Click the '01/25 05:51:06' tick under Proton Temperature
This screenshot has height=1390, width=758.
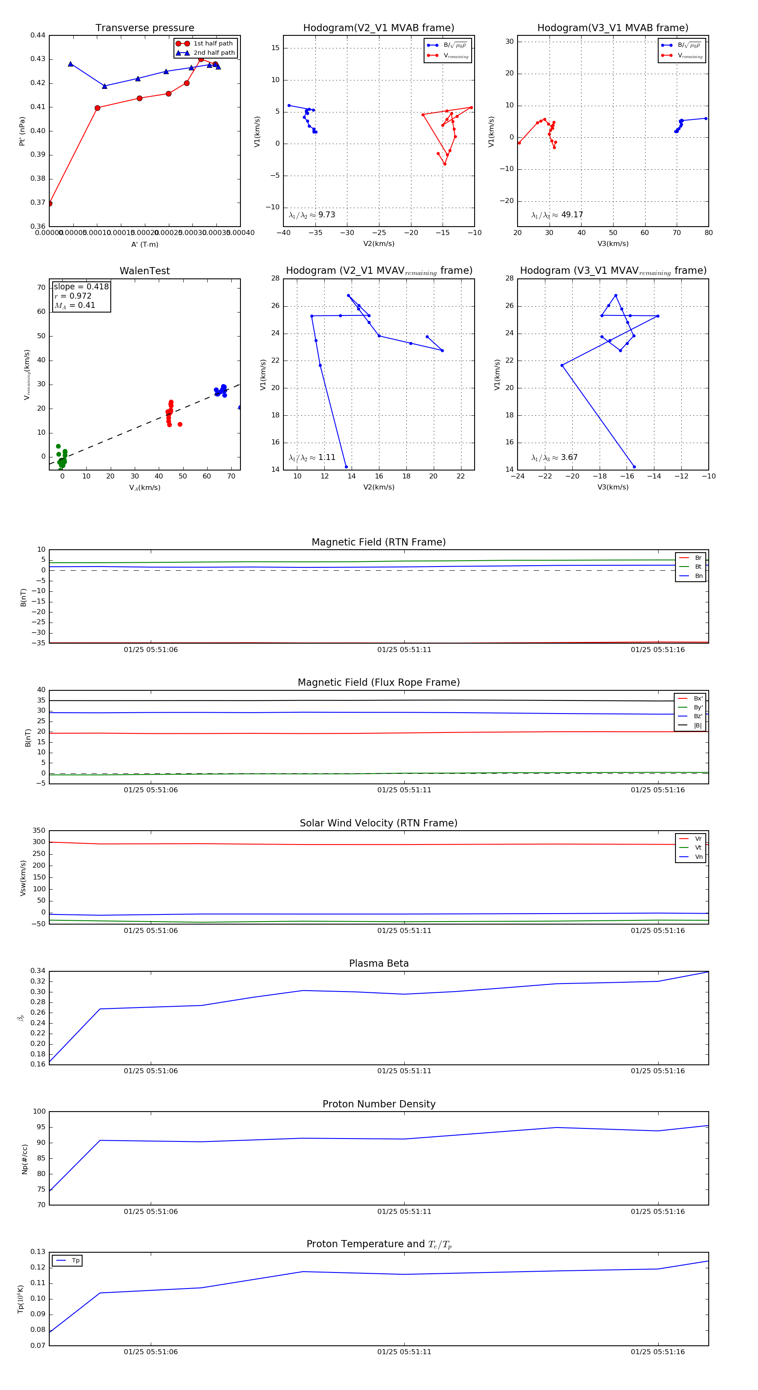150,1352
